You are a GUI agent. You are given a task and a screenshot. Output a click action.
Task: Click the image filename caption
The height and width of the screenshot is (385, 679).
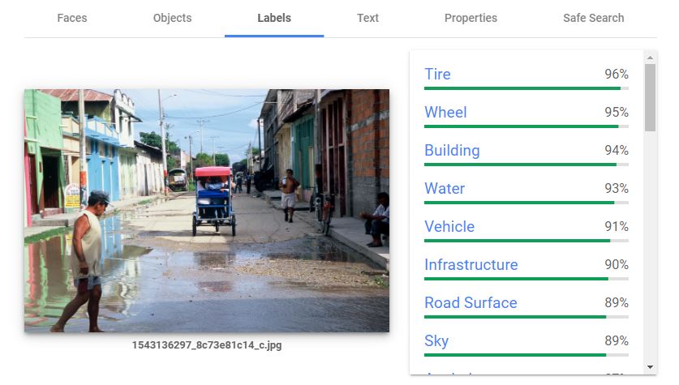click(x=207, y=345)
